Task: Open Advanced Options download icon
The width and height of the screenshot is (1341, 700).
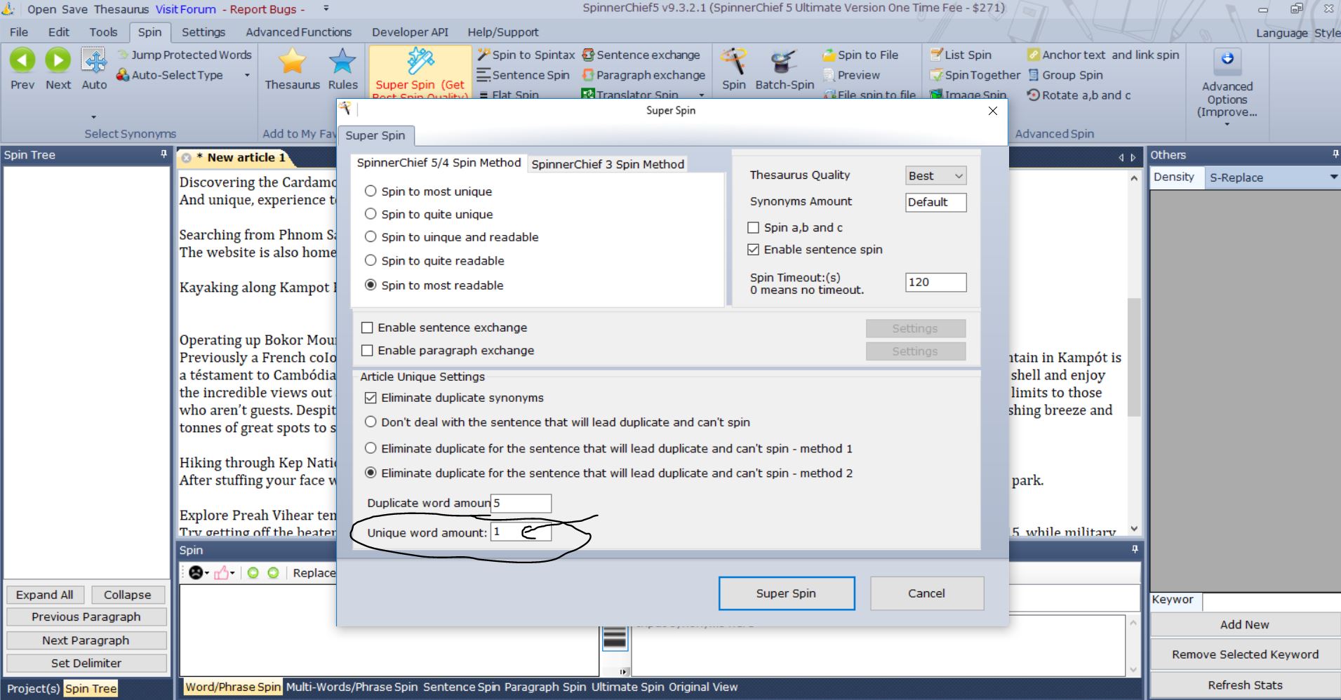Action: [x=1227, y=59]
